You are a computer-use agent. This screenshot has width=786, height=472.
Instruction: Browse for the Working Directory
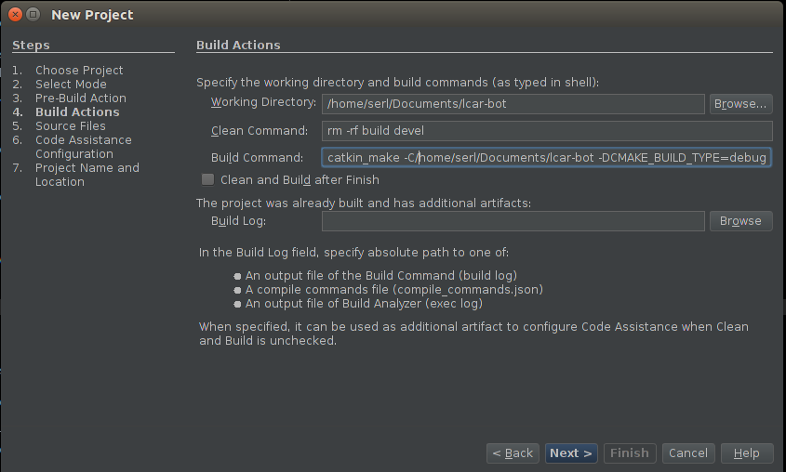(x=740, y=104)
